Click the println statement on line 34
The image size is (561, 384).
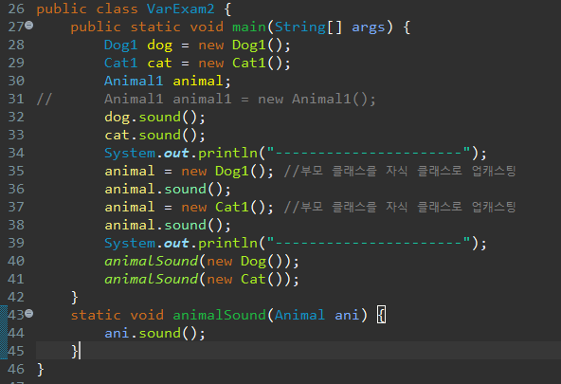[x=296, y=154]
